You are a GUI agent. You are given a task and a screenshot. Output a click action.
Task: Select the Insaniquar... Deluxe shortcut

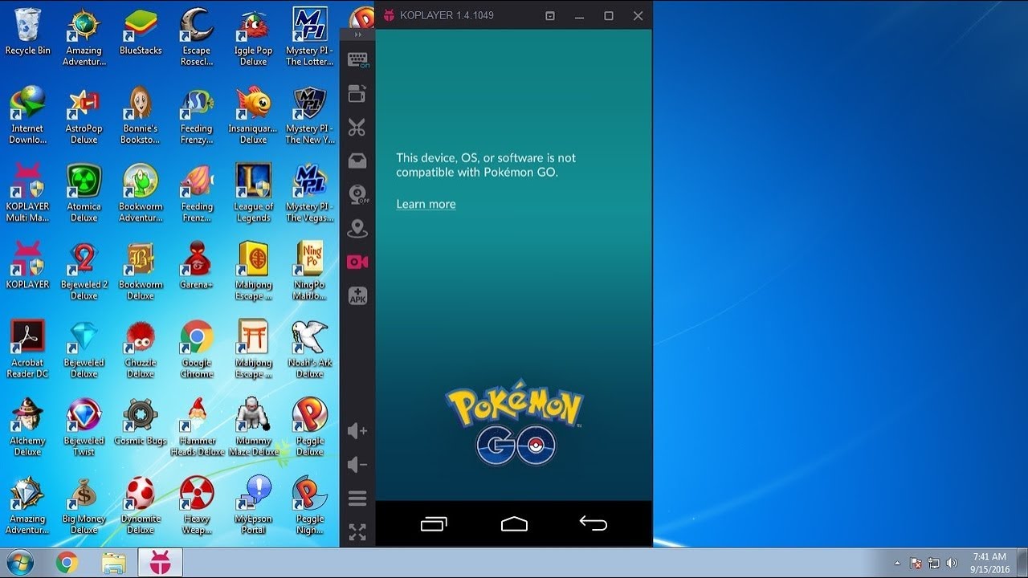click(253, 115)
